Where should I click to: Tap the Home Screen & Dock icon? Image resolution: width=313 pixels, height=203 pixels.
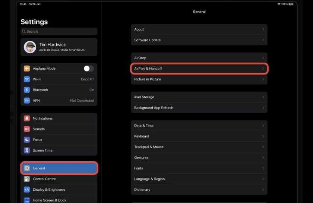click(x=27, y=200)
